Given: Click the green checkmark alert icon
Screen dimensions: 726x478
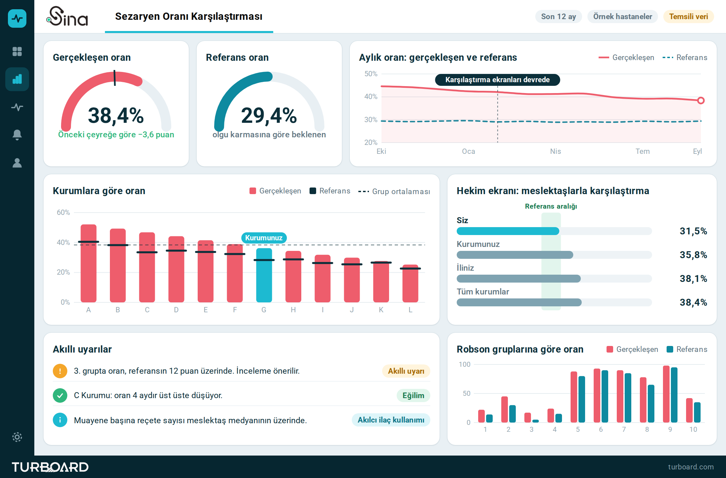Looking at the screenshot, I should 60,395.
